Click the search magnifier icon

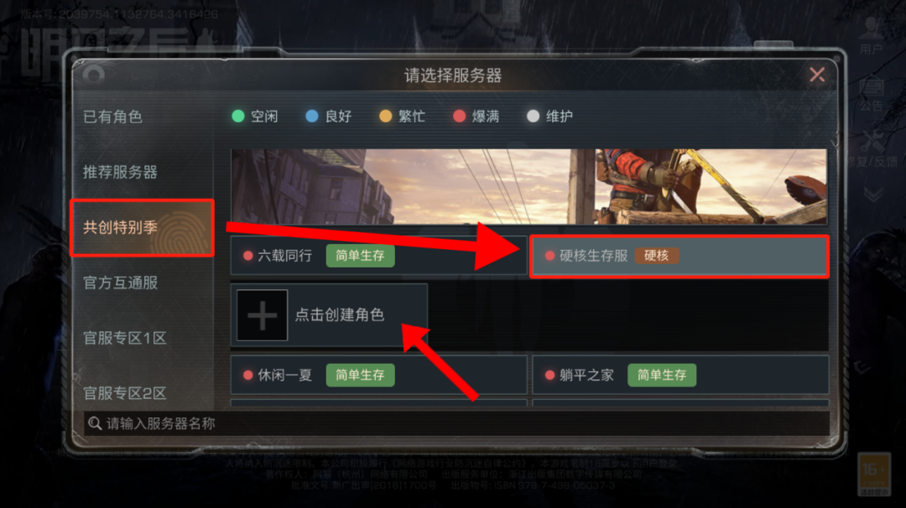[x=95, y=423]
